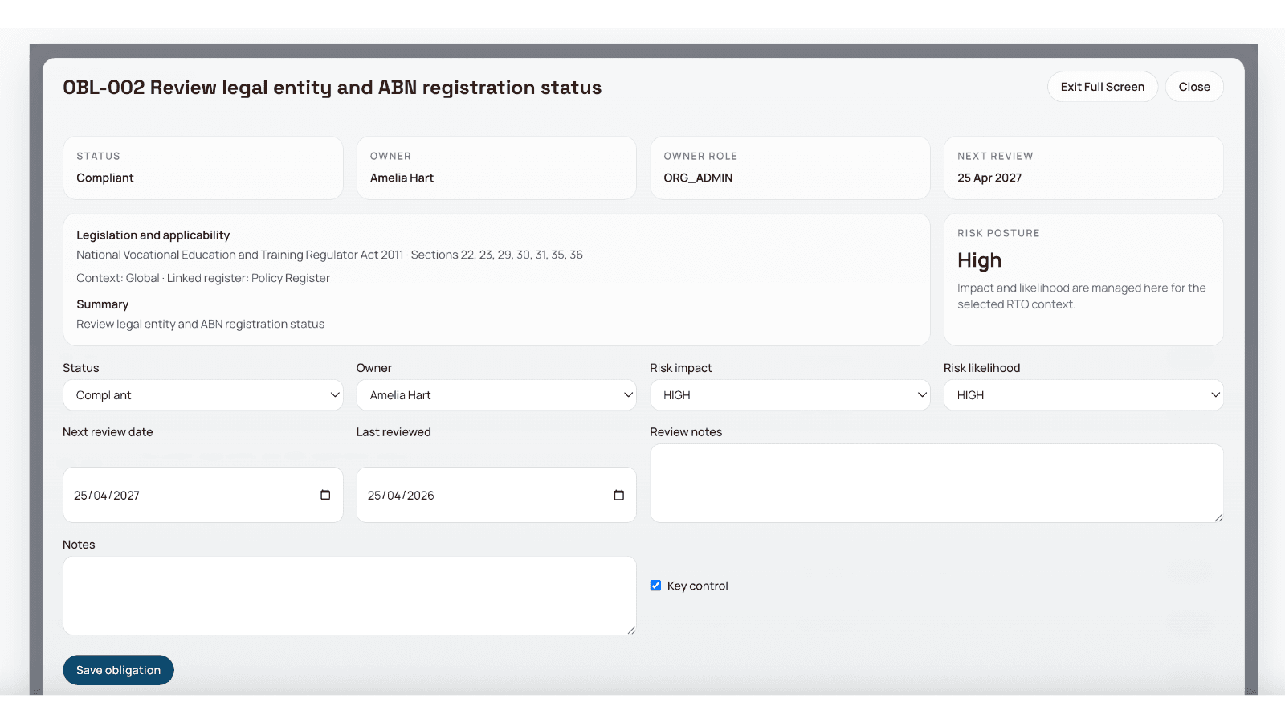Click the summary text Review legal entity
This screenshot has height=723, width=1285.
201,324
